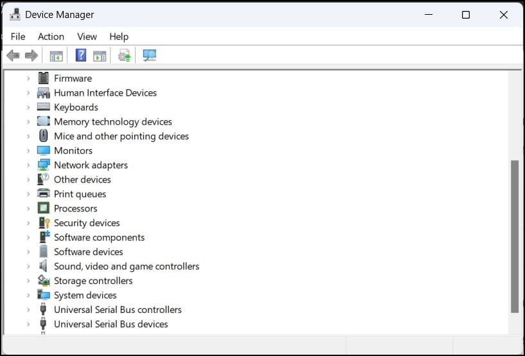Viewport: 525px width, 356px height.
Task: Select the Network adapters label
Action: pos(91,165)
